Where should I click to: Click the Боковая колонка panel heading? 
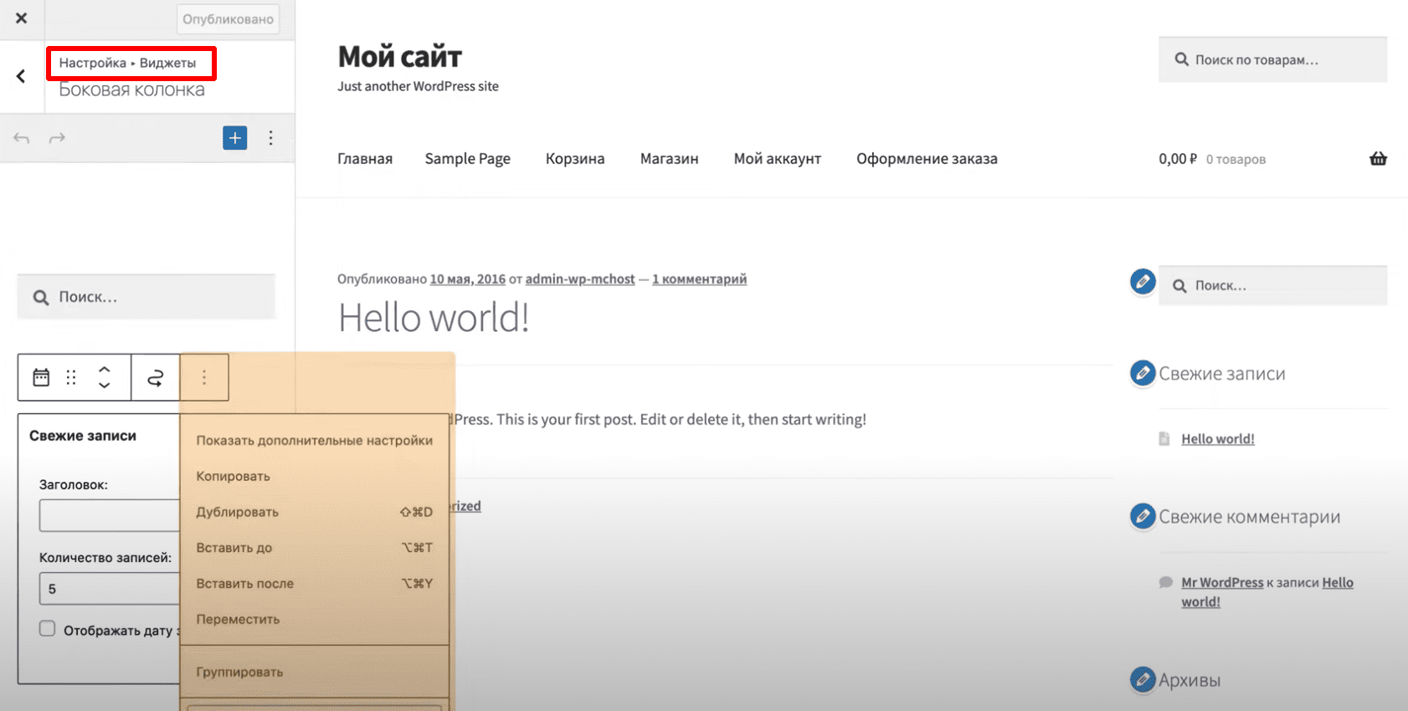tap(131, 90)
